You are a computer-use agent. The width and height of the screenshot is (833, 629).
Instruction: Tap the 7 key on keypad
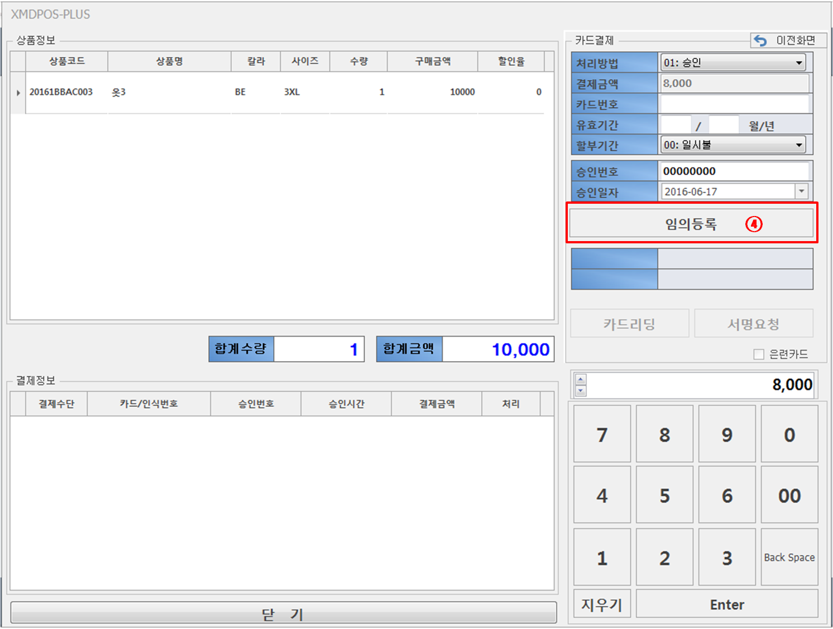602,434
